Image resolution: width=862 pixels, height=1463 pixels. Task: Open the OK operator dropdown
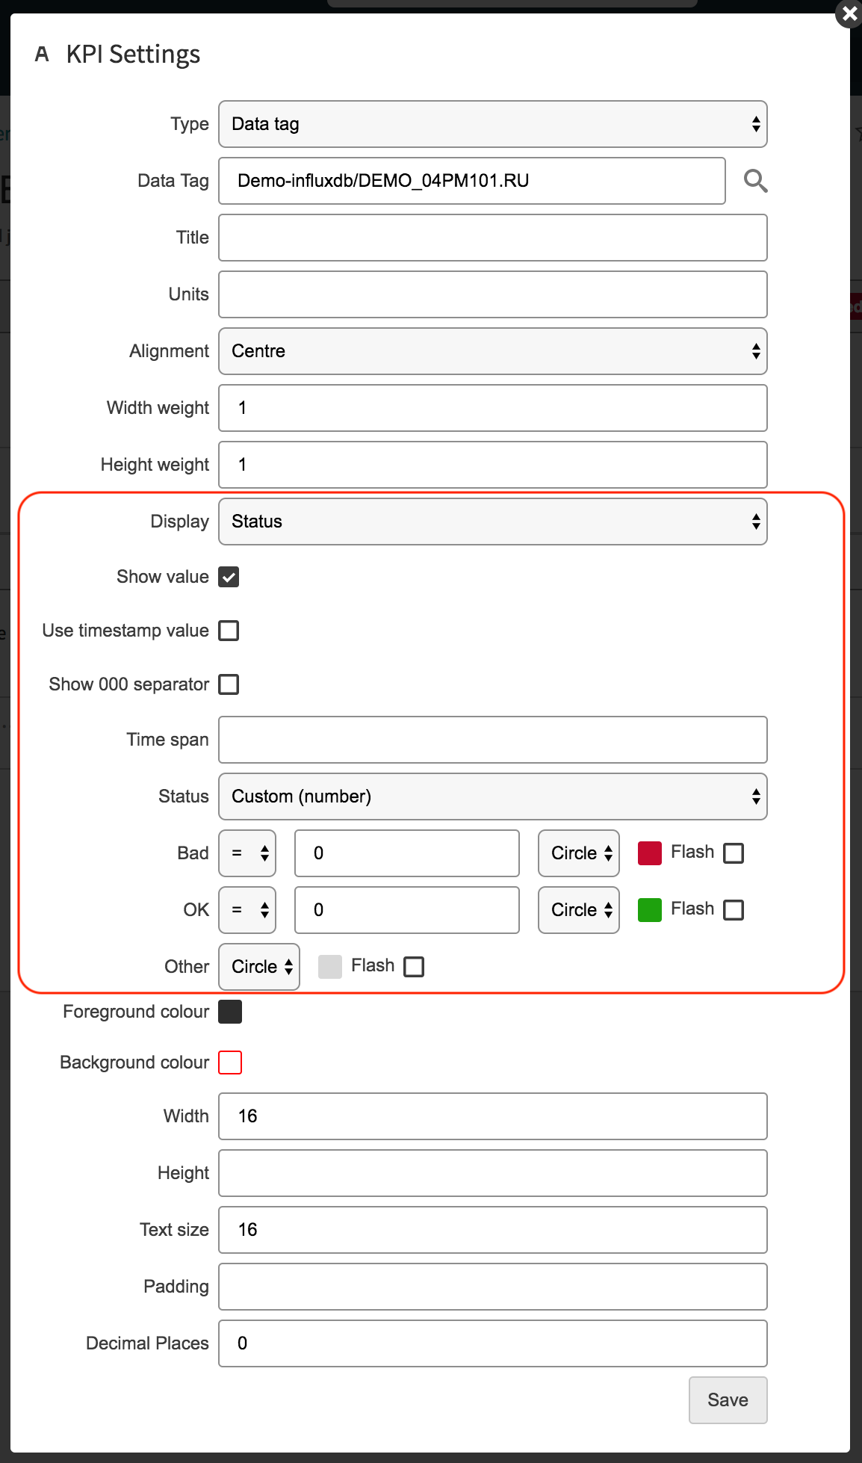pyautogui.click(x=247, y=910)
